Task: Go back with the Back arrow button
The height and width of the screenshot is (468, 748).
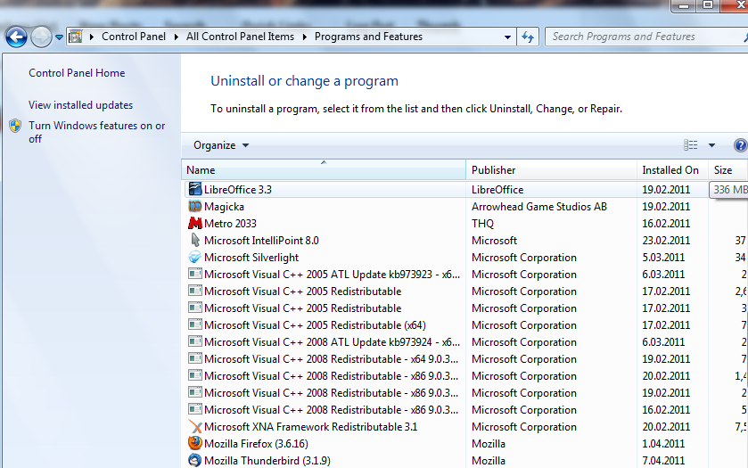Action: point(16,37)
